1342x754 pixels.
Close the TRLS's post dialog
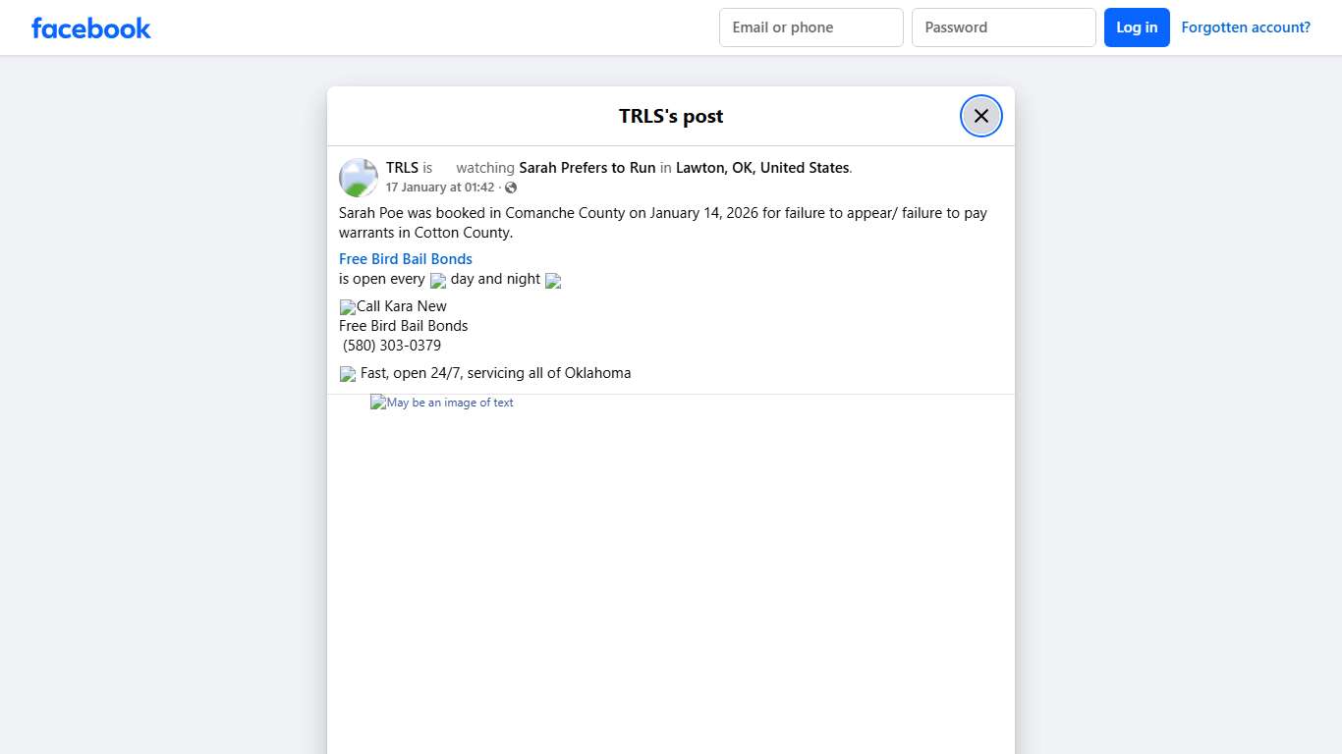coord(980,116)
